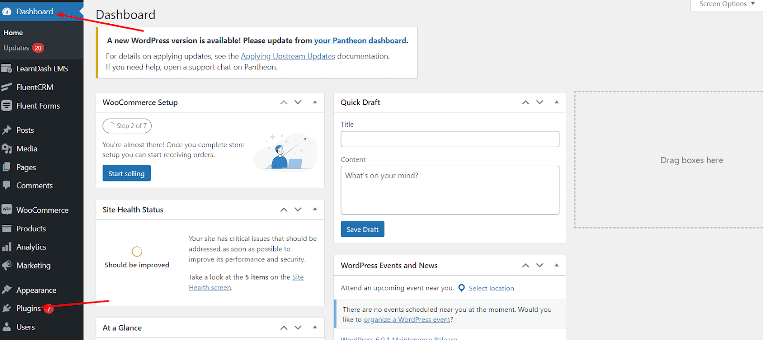Click the Start selling button
This screenshot has width=763, height=340.
126,173
